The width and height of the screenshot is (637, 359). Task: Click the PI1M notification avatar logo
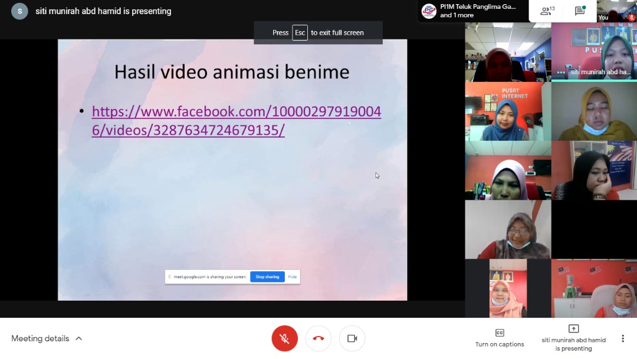[429, 11]
